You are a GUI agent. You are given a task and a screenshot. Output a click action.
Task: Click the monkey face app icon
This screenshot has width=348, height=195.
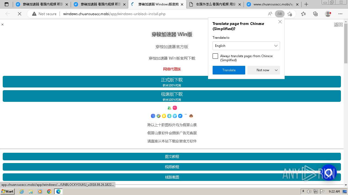tap(191, 116)
